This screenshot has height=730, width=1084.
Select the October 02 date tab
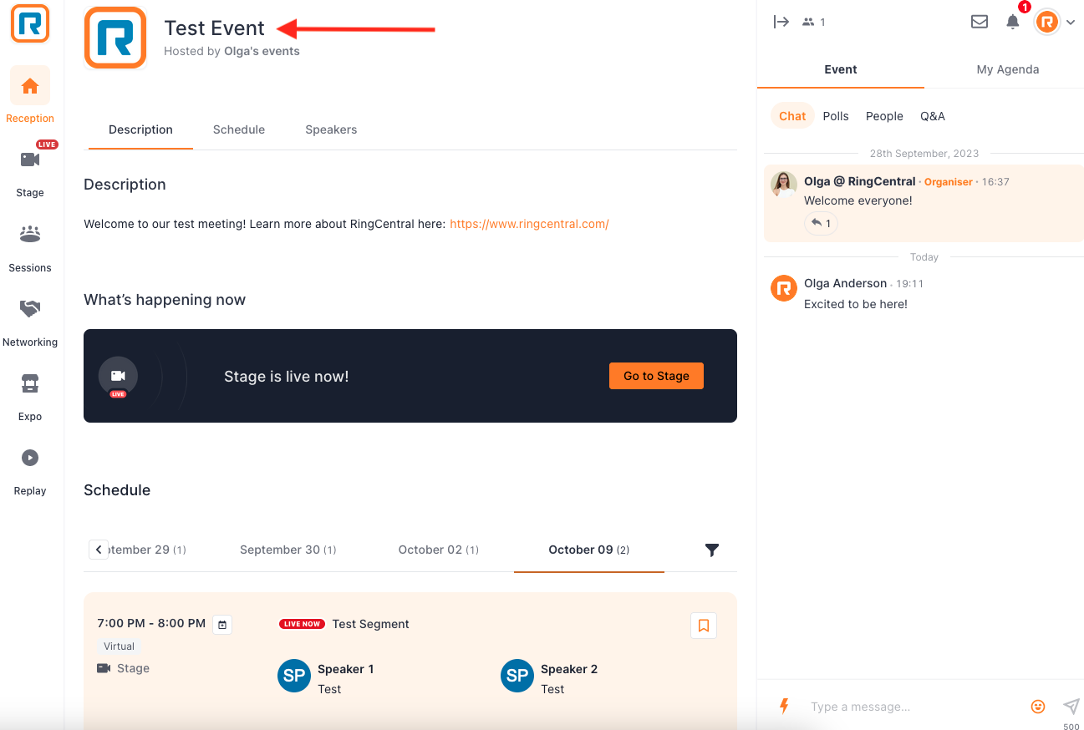click(438, 550)
